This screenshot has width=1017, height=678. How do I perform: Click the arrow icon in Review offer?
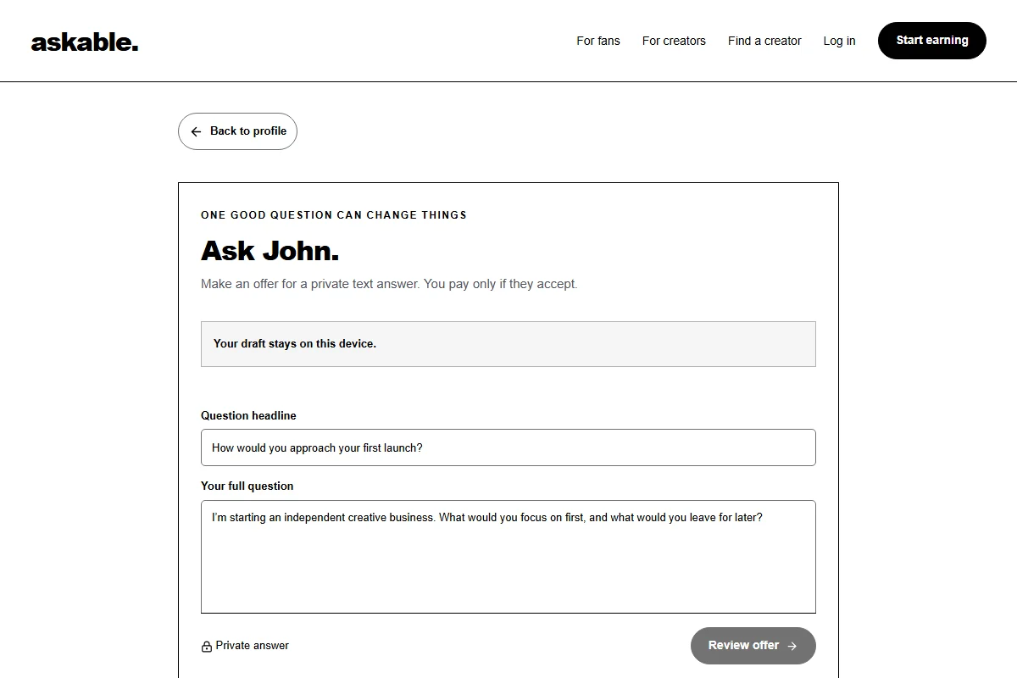(x=792, y=646)
